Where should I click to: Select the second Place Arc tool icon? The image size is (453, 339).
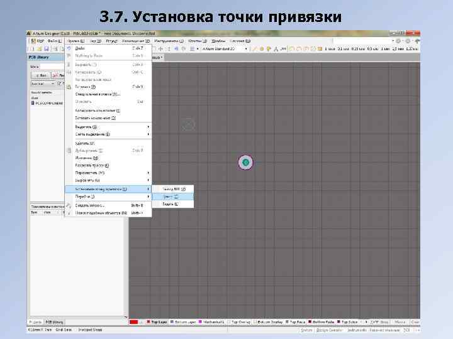pos(299,49)
